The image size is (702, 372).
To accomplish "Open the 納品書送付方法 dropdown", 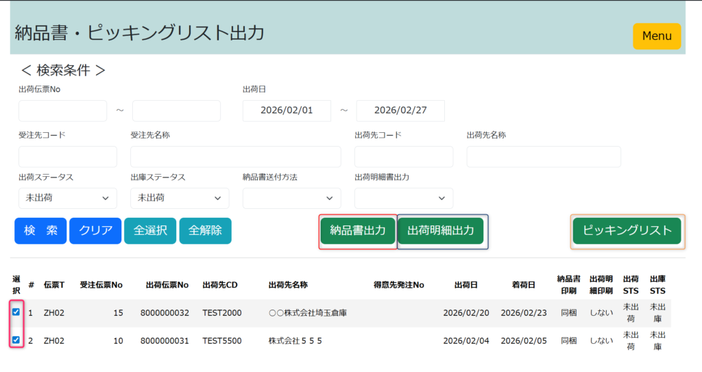I will (x=291, y=198).
